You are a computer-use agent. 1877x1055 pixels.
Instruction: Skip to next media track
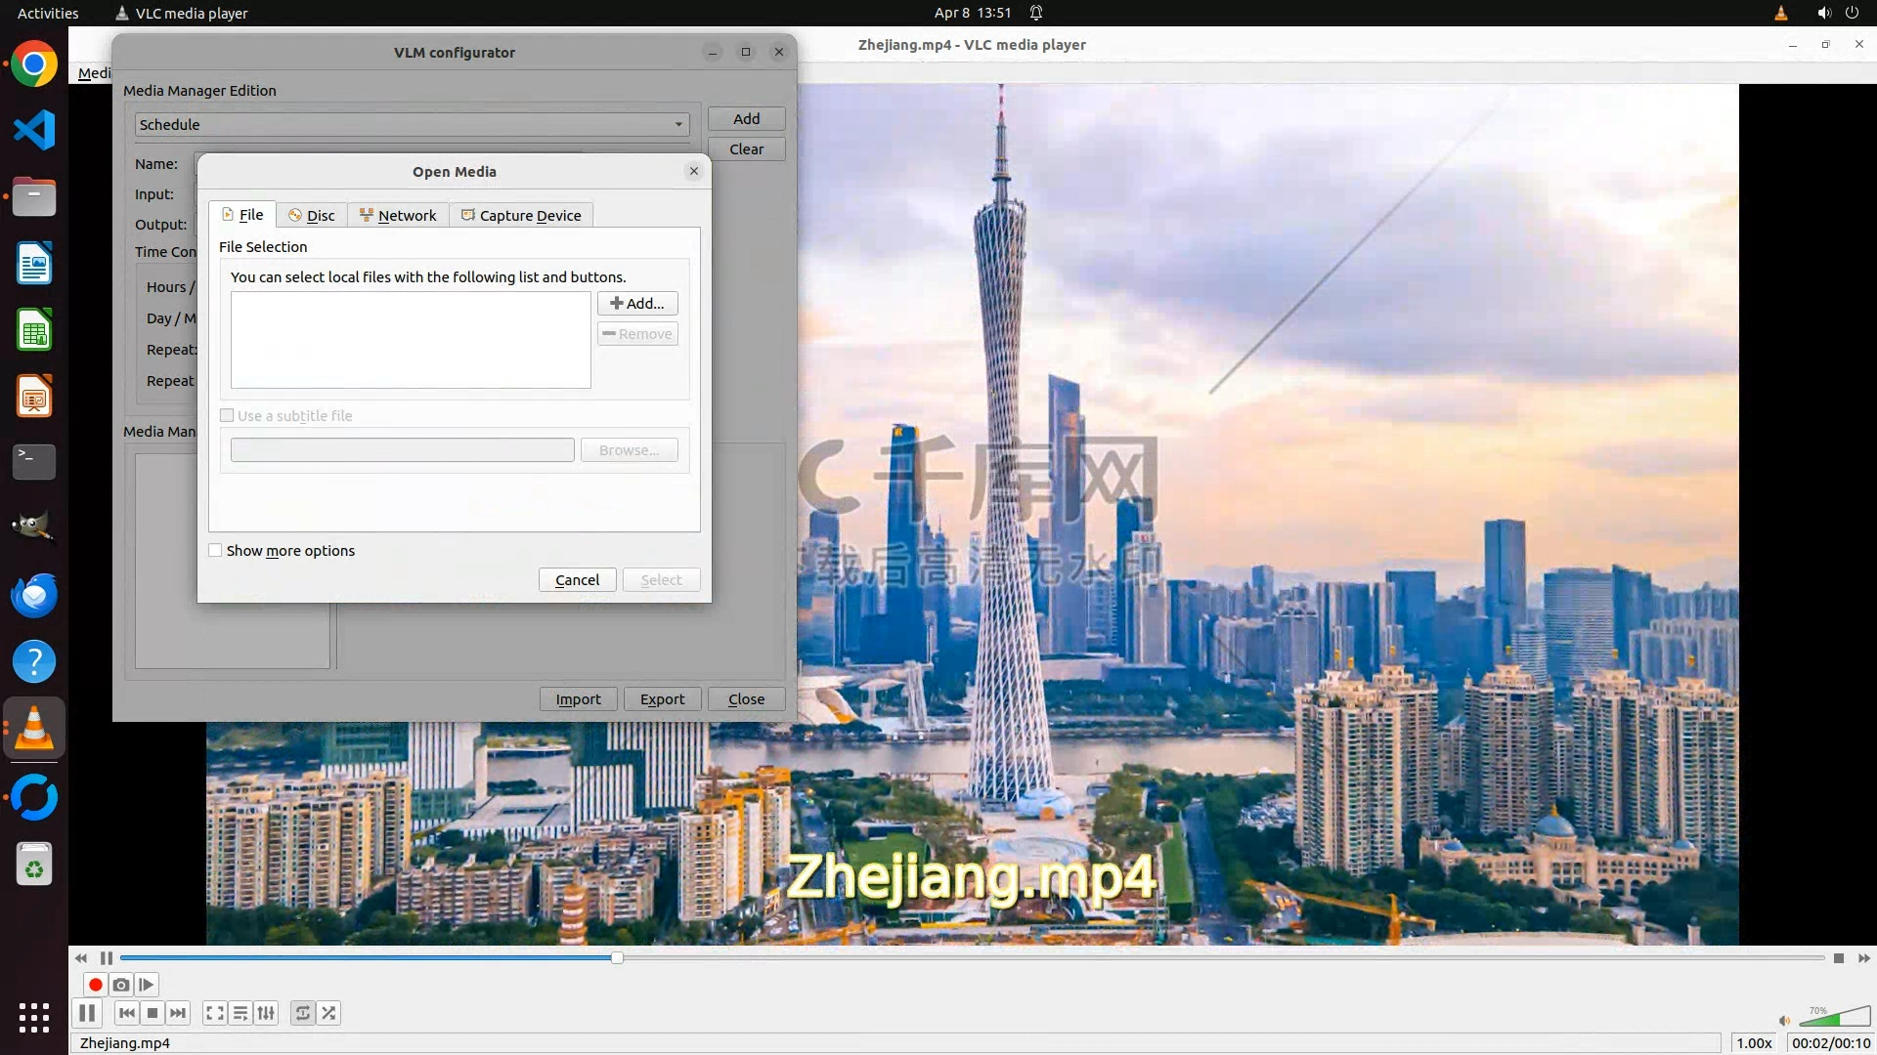click(x=178, y=1013)
